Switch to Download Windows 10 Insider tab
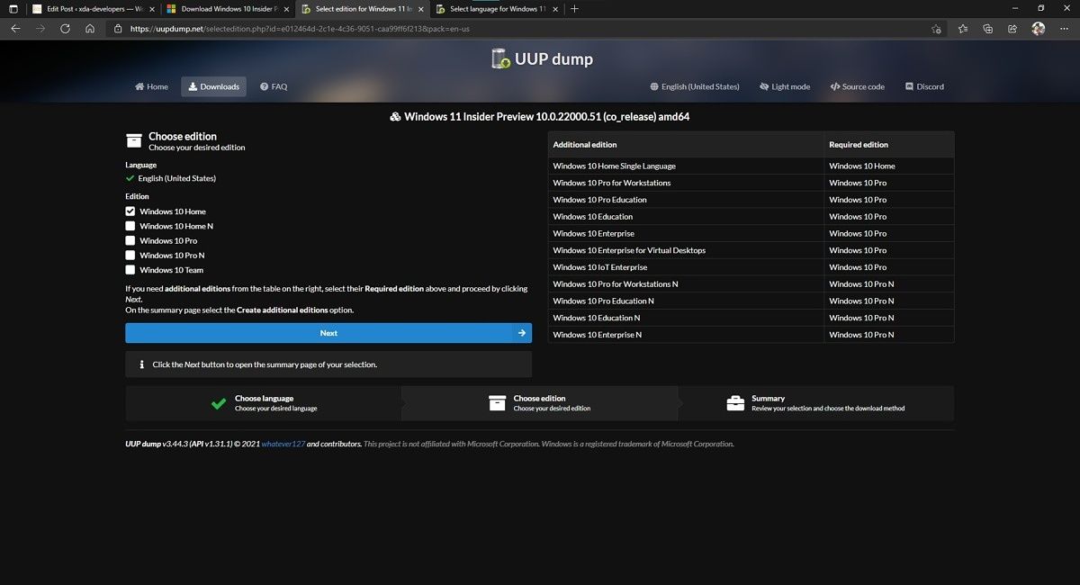Viewport: 1080px width, 585px height. pyautogui.click(x=227, y=9)
